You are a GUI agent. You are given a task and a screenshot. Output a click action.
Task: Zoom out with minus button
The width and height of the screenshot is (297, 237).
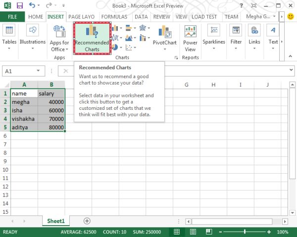220,232
